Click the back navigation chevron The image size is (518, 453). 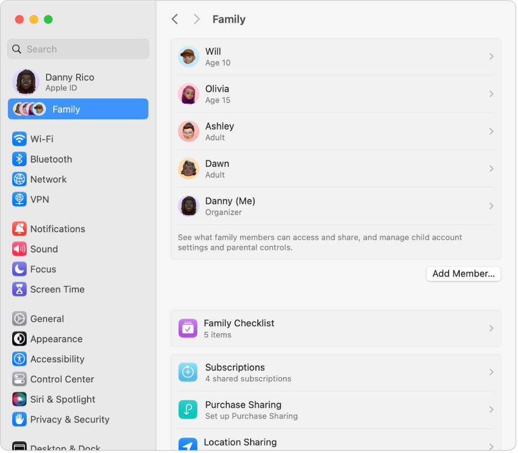175,19
